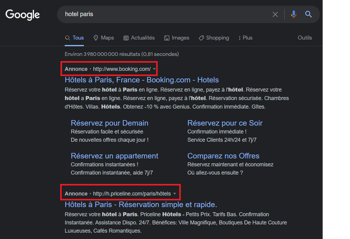350x239 pixels.
Task: Click the Actualités newspaper icon
Action: pos(126,38)
